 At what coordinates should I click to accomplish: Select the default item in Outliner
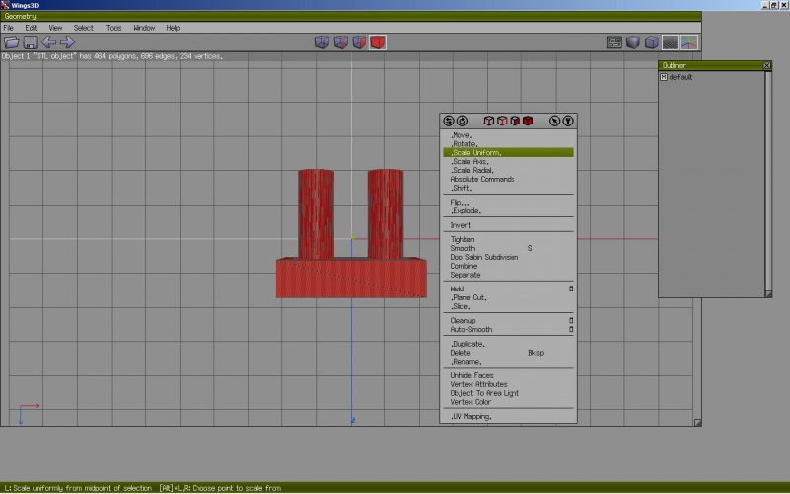[x=680, y=77]
